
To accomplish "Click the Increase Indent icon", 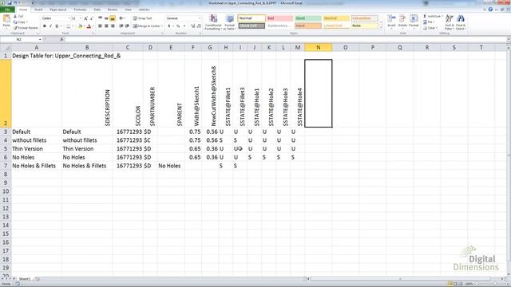I will [127, 26].
